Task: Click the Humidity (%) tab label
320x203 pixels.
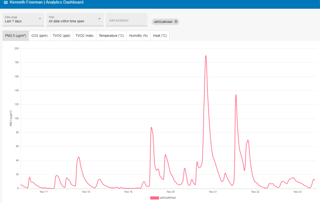Action: (x=138, y=36)
